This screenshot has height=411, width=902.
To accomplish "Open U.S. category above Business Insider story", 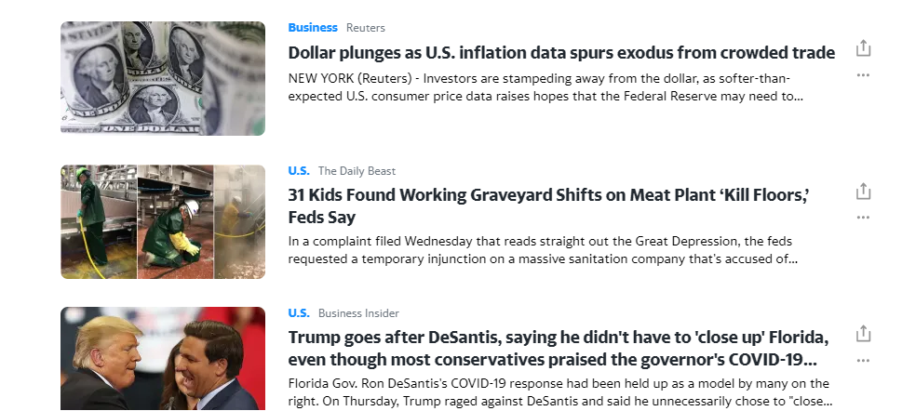I will tap(299, 313).
